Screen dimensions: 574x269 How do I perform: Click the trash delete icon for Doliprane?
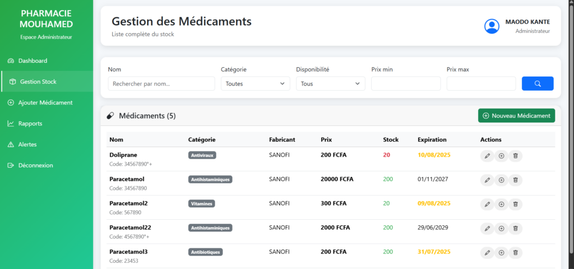pyautogui.click(x=515, y=156)
